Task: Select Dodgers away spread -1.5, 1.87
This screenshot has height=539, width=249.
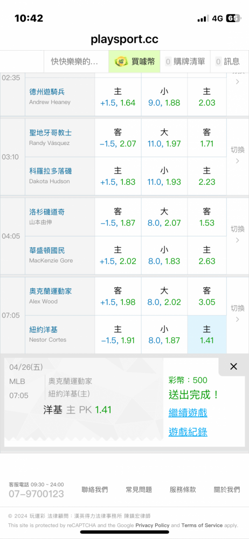Action: (117, 217)
